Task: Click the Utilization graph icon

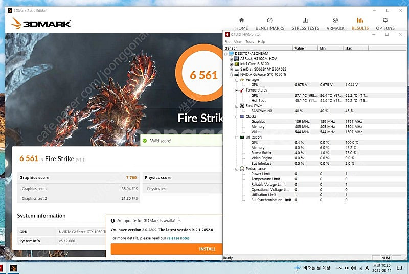Action: click(x=242, y=137)
